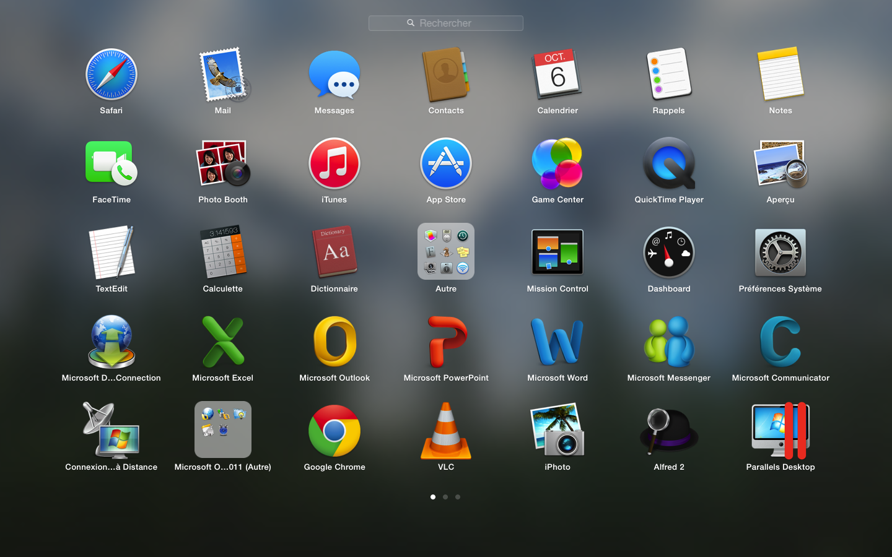
Task: Launch Microsoft Word
Action: pyautogui.click(x=557, y=342)
